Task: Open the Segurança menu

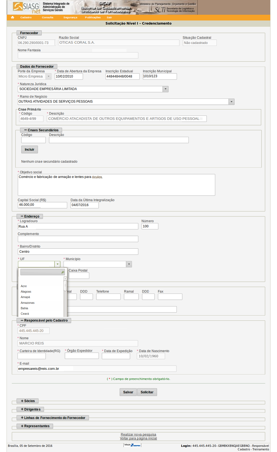Action: [x=70, y=17]
